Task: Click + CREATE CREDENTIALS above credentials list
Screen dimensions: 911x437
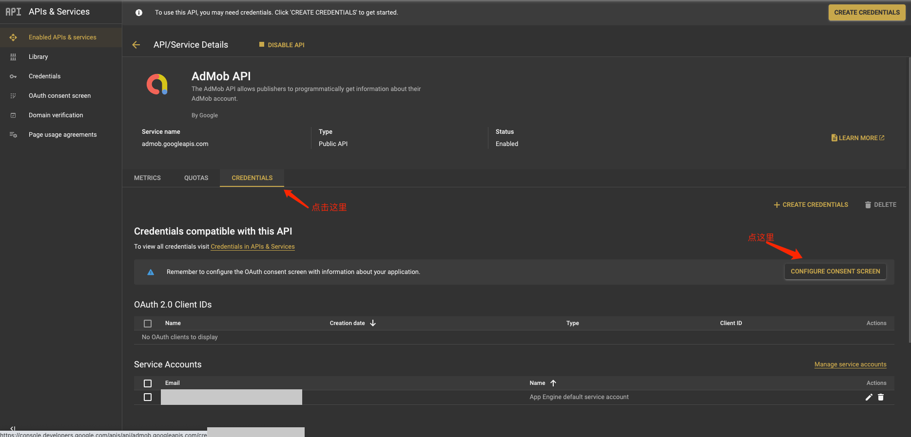Action: click(811, 205)
